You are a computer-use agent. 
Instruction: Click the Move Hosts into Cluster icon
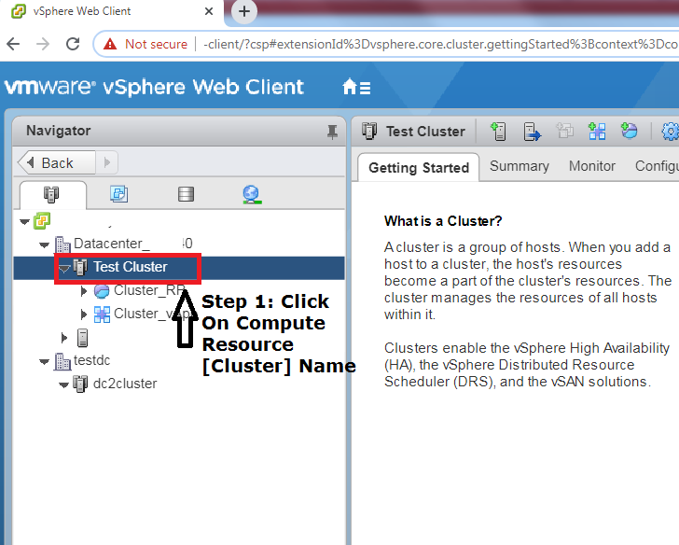(x=532, y=132)
